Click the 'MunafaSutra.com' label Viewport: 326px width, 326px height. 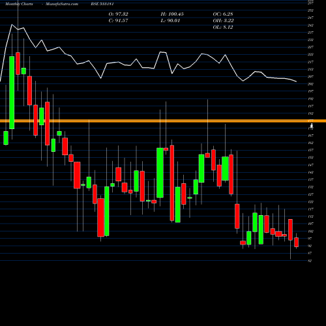62,4
